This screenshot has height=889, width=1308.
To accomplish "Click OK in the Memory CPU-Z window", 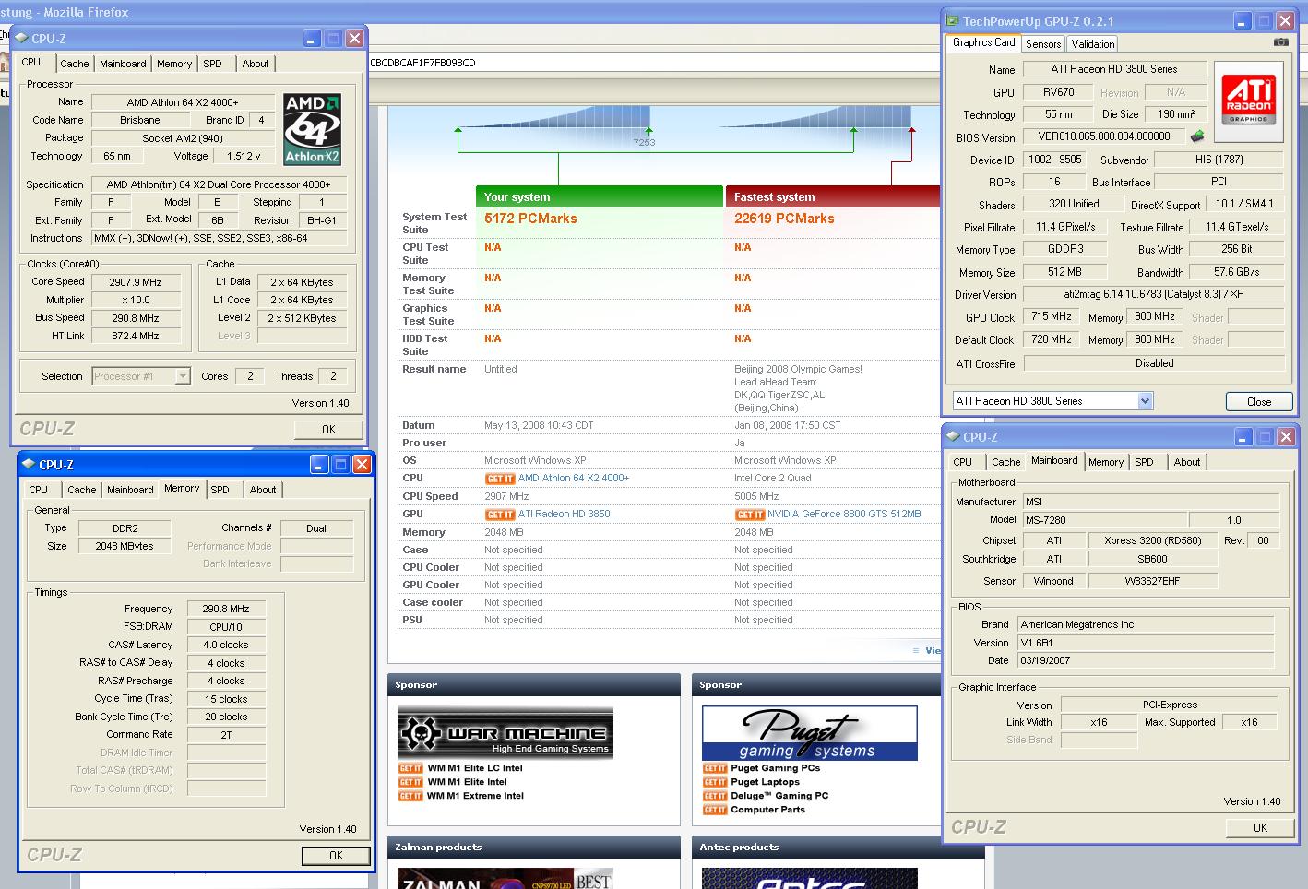I will pos(336,856).
